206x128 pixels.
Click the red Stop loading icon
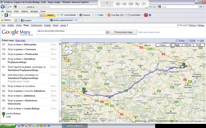[x=154, y=7]
